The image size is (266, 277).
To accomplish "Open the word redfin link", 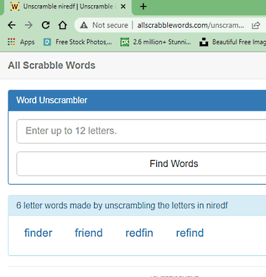I will pyautogui.click(x=140, y=233).
